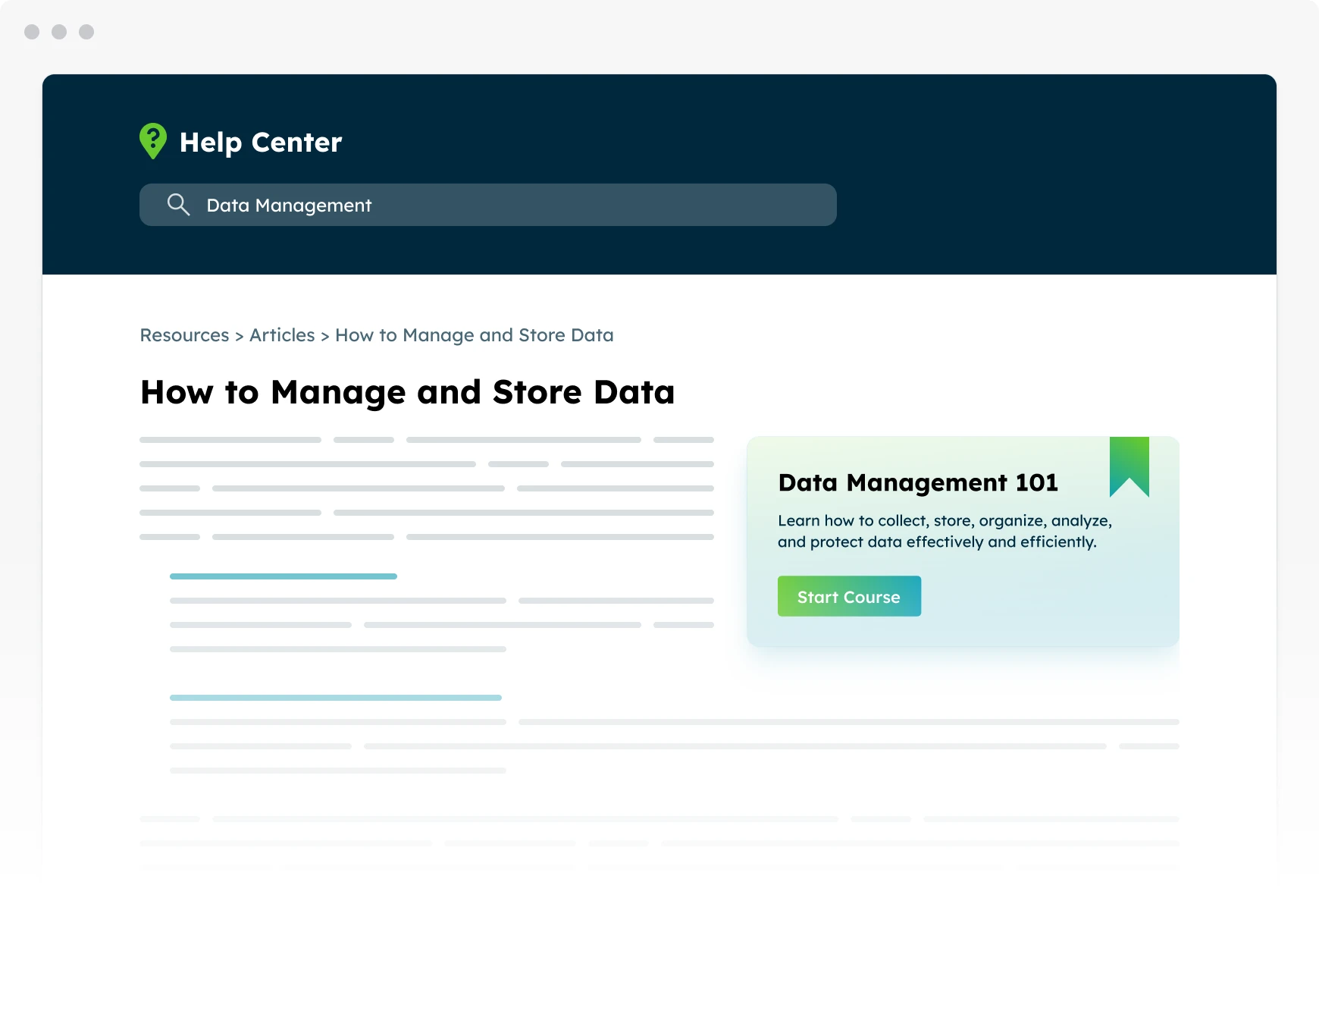Click the green bookmark ribbon on the course card
Image resolution: width=1319 pixels, height=1033 pixels.
[x=1129, y=464]
